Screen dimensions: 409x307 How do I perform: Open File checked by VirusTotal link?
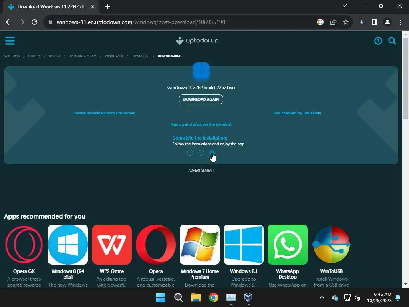click(298, 113)
